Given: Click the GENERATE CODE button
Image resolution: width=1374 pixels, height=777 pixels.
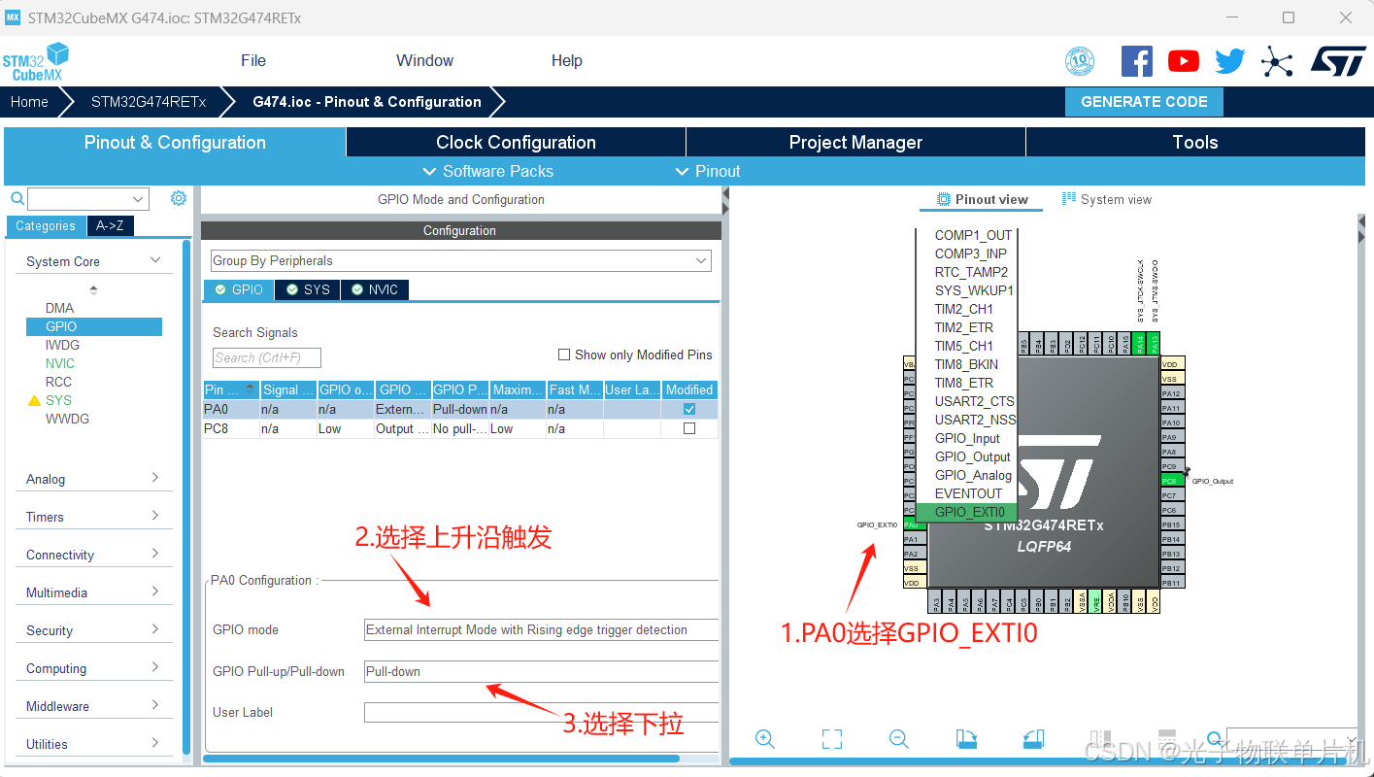Looking at the screenshot, I should (1144, 102).
